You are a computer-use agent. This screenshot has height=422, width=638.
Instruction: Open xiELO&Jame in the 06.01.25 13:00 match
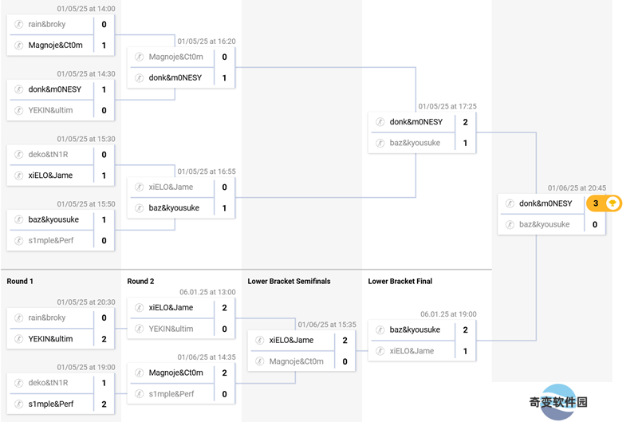point(171,308)
